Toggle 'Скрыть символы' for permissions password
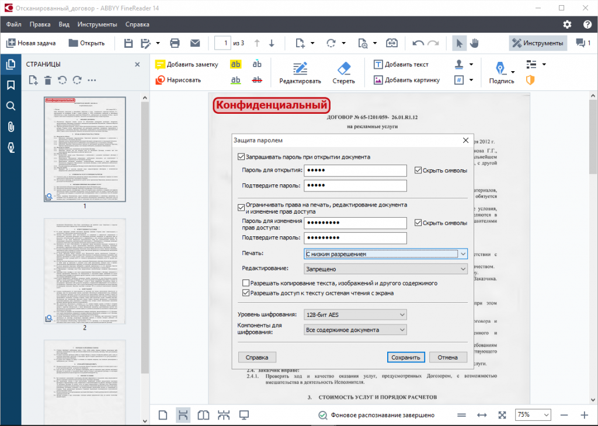This screenshot has width=598, height=426. coord(418,222)
